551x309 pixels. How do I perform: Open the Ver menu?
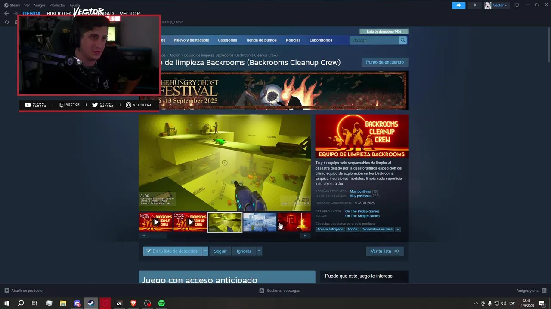pos(27,5)
